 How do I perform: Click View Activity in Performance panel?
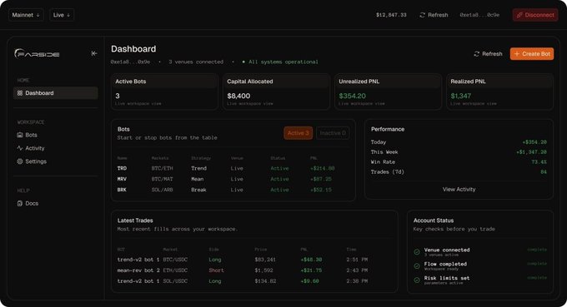pyautogui.click(x=459, y=190)
